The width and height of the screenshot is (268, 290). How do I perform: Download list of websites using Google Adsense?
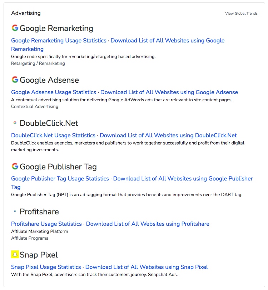[x=169, y=92]
